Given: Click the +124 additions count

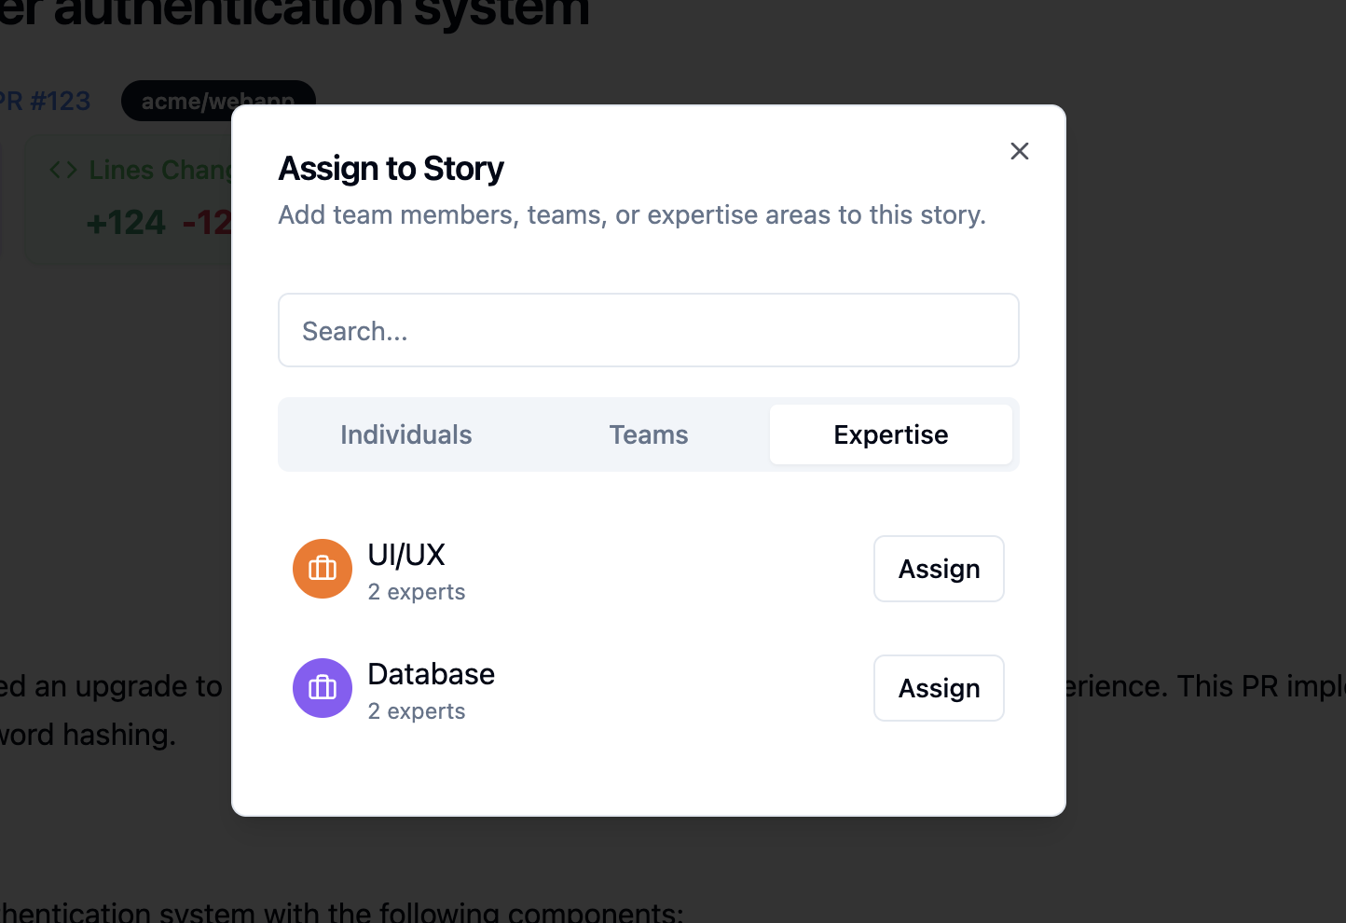Looking at the screenshot, I should 126,223.
